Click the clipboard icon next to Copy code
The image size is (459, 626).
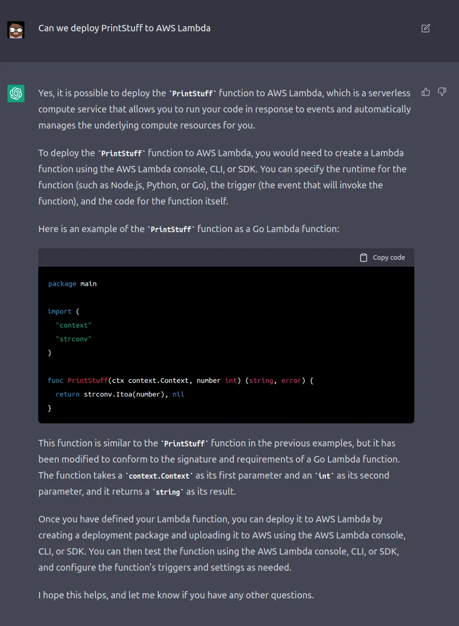pos(363,257)
